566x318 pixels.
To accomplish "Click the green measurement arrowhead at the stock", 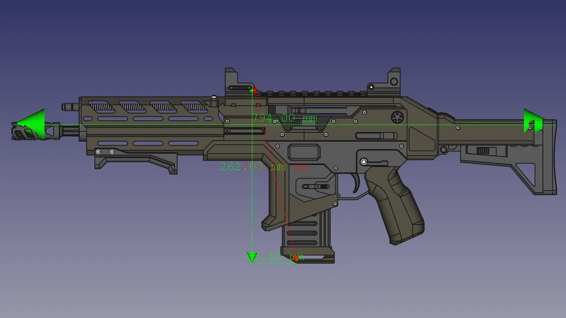I will point(533,121).
